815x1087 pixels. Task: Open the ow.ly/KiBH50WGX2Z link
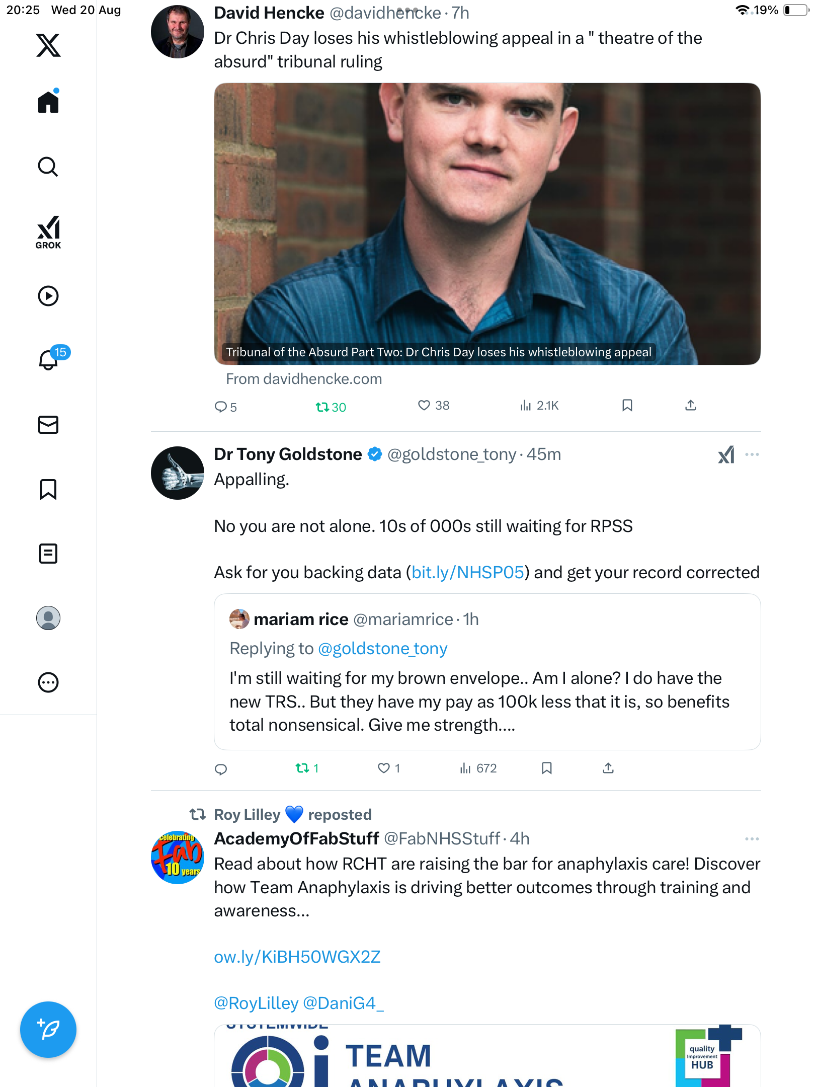click(297, 957)
